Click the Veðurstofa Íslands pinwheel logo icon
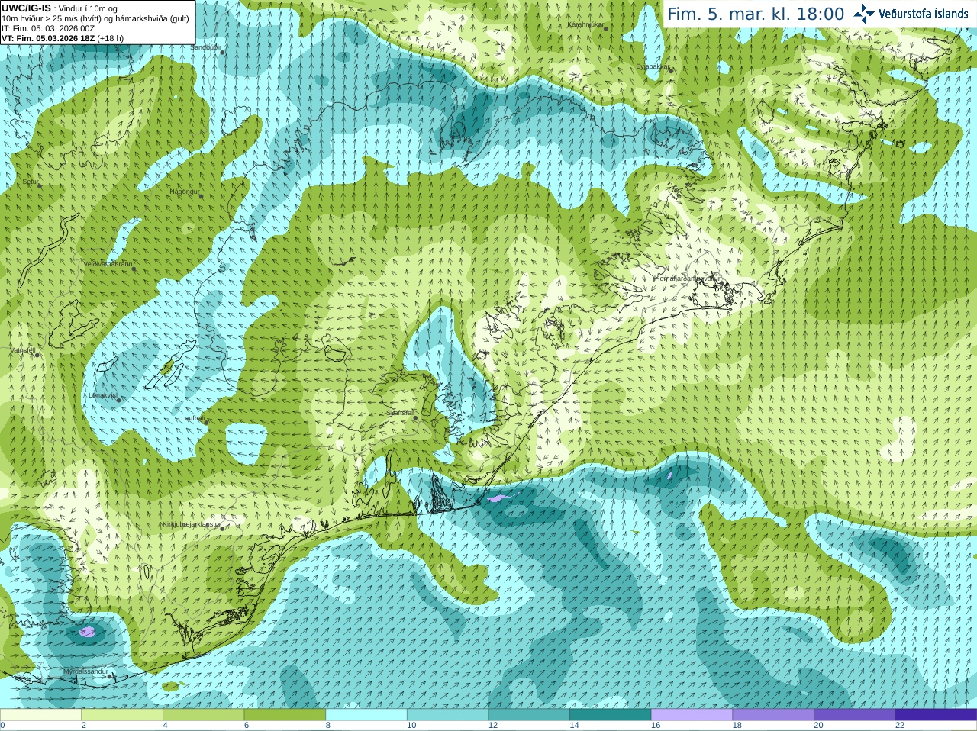 click(x=864, y=14)
